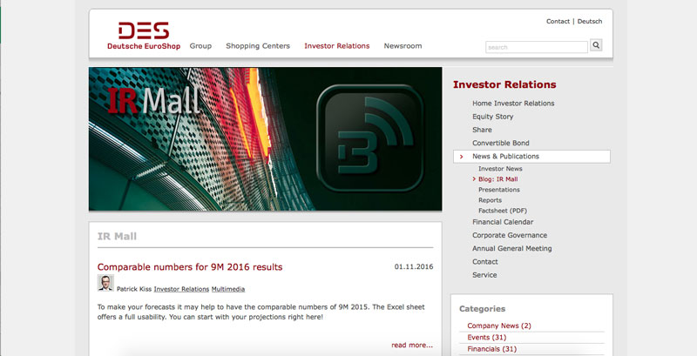Click the Multimedia tag under author
This screenshot has width=697, height=356.
(228, 289)
